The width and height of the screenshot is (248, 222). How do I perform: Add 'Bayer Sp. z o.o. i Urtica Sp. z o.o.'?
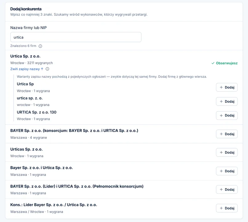(x=227, y=171)
